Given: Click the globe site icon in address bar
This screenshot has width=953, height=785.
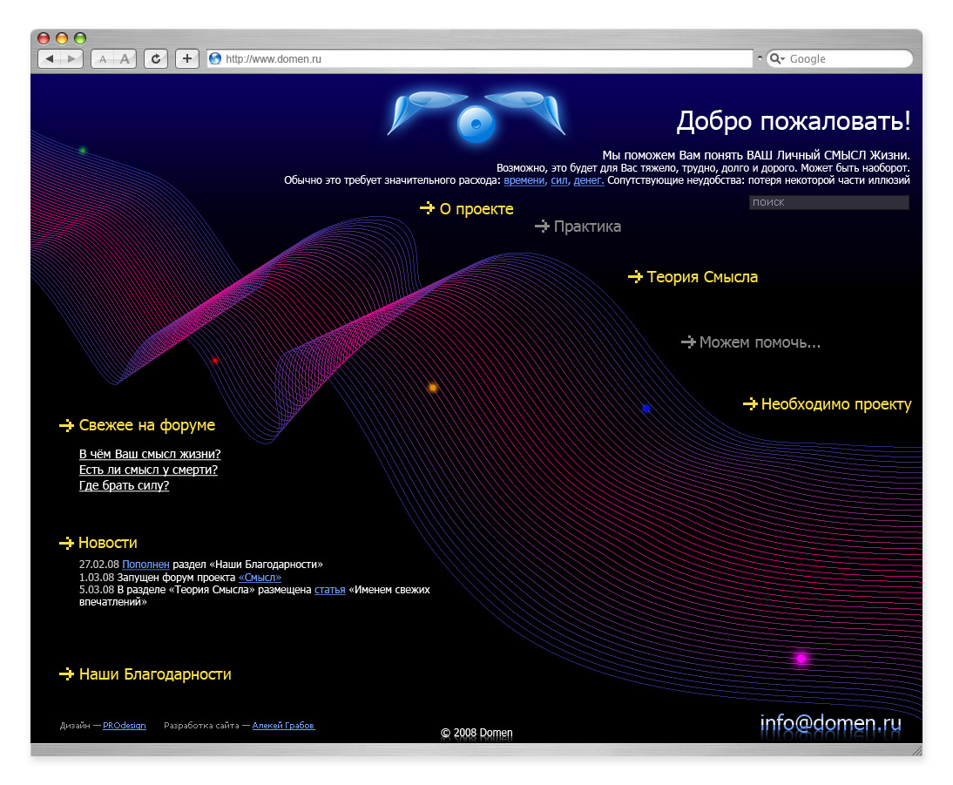Looking at the screenshot, I should 215,59.
